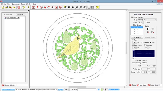
Task: Switch to the Status tab
Action: tap(133, 85)
